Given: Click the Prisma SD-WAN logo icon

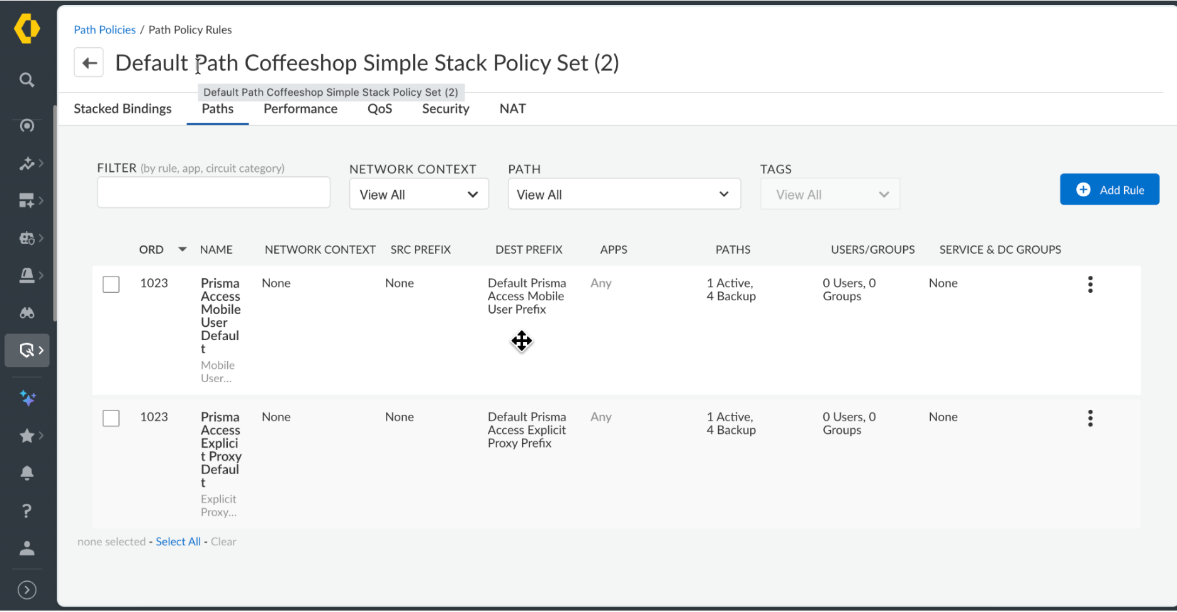Looking at the screenshot, I should point(27,29).
